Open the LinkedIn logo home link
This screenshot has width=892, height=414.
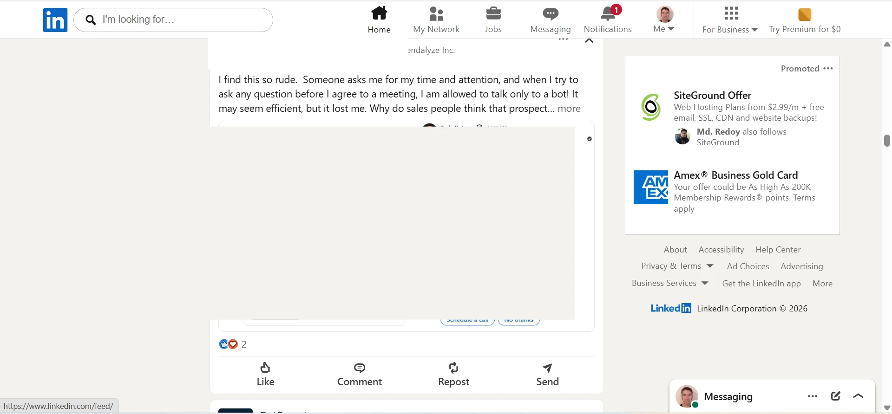point(55,20)
